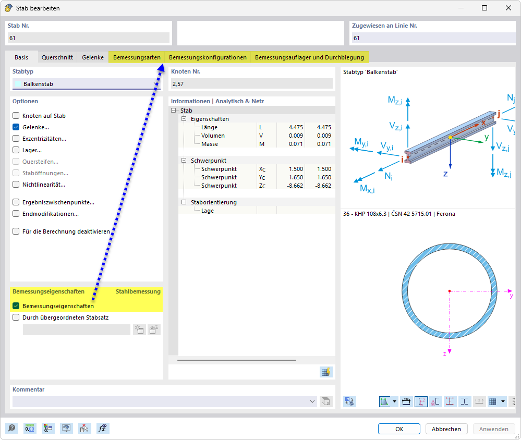Screen dimensions: 521x440
Task: Collapse the 'Schwerpunkt' group
Action: [184, 161]
